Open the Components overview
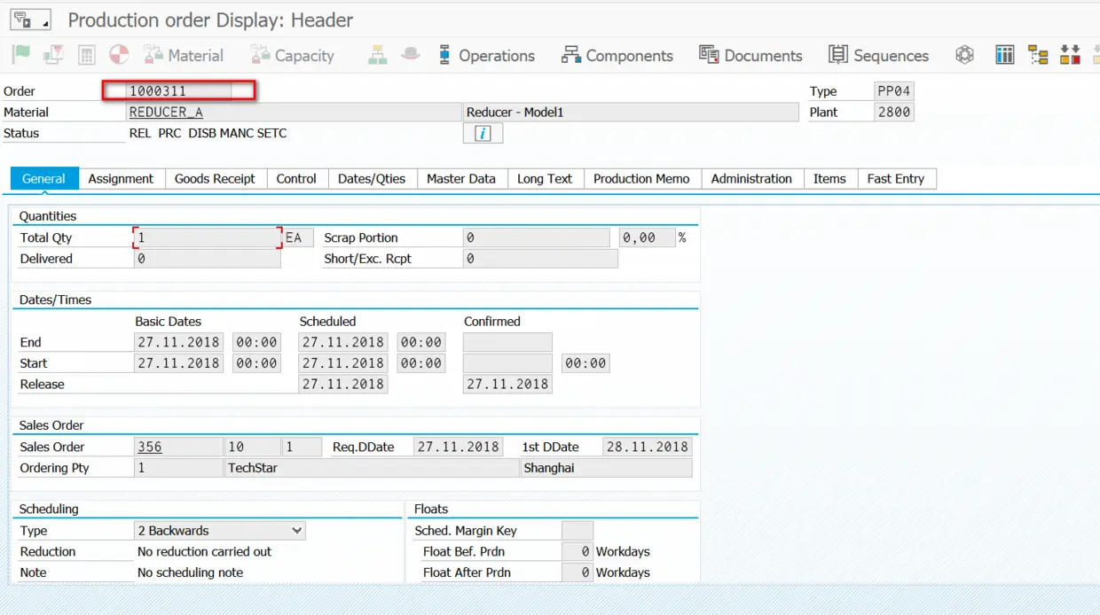The image size is (1100, 615). pos(617,56)
